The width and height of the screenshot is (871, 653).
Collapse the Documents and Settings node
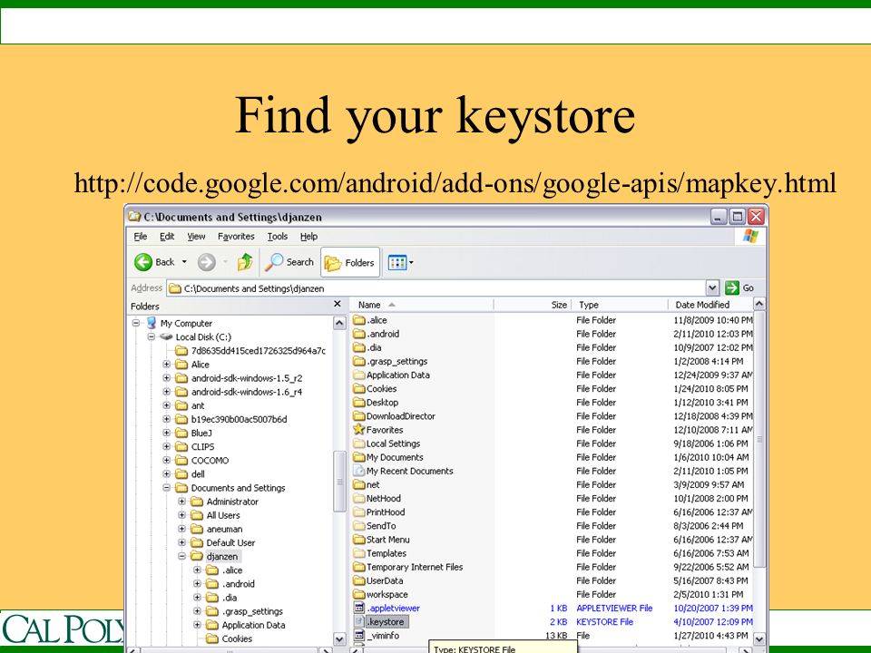point(166,488)
